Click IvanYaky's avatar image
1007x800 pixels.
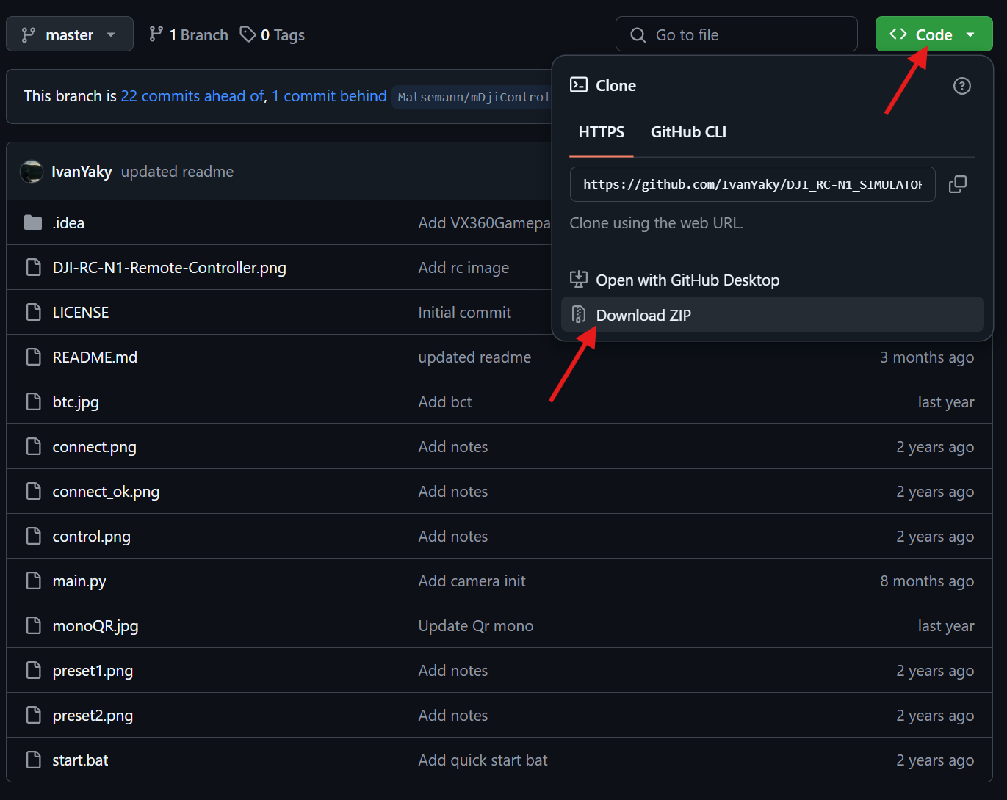(32, 172)
